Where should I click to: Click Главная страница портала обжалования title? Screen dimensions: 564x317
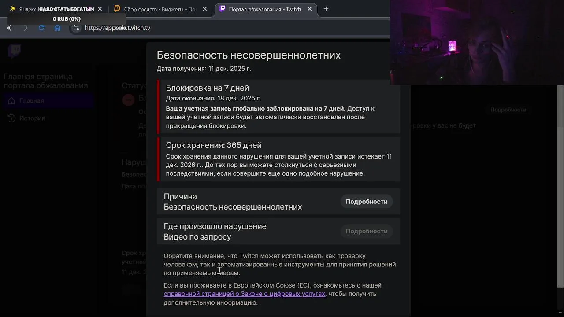[46, 81]
